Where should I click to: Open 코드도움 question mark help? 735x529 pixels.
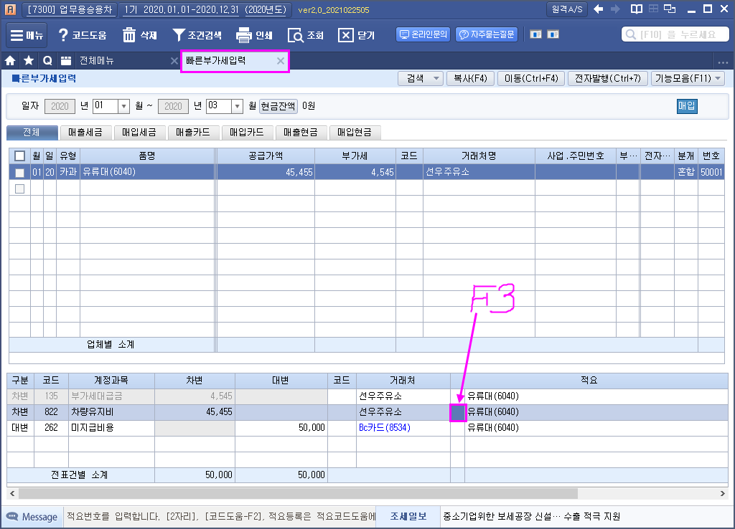[83, 35]
